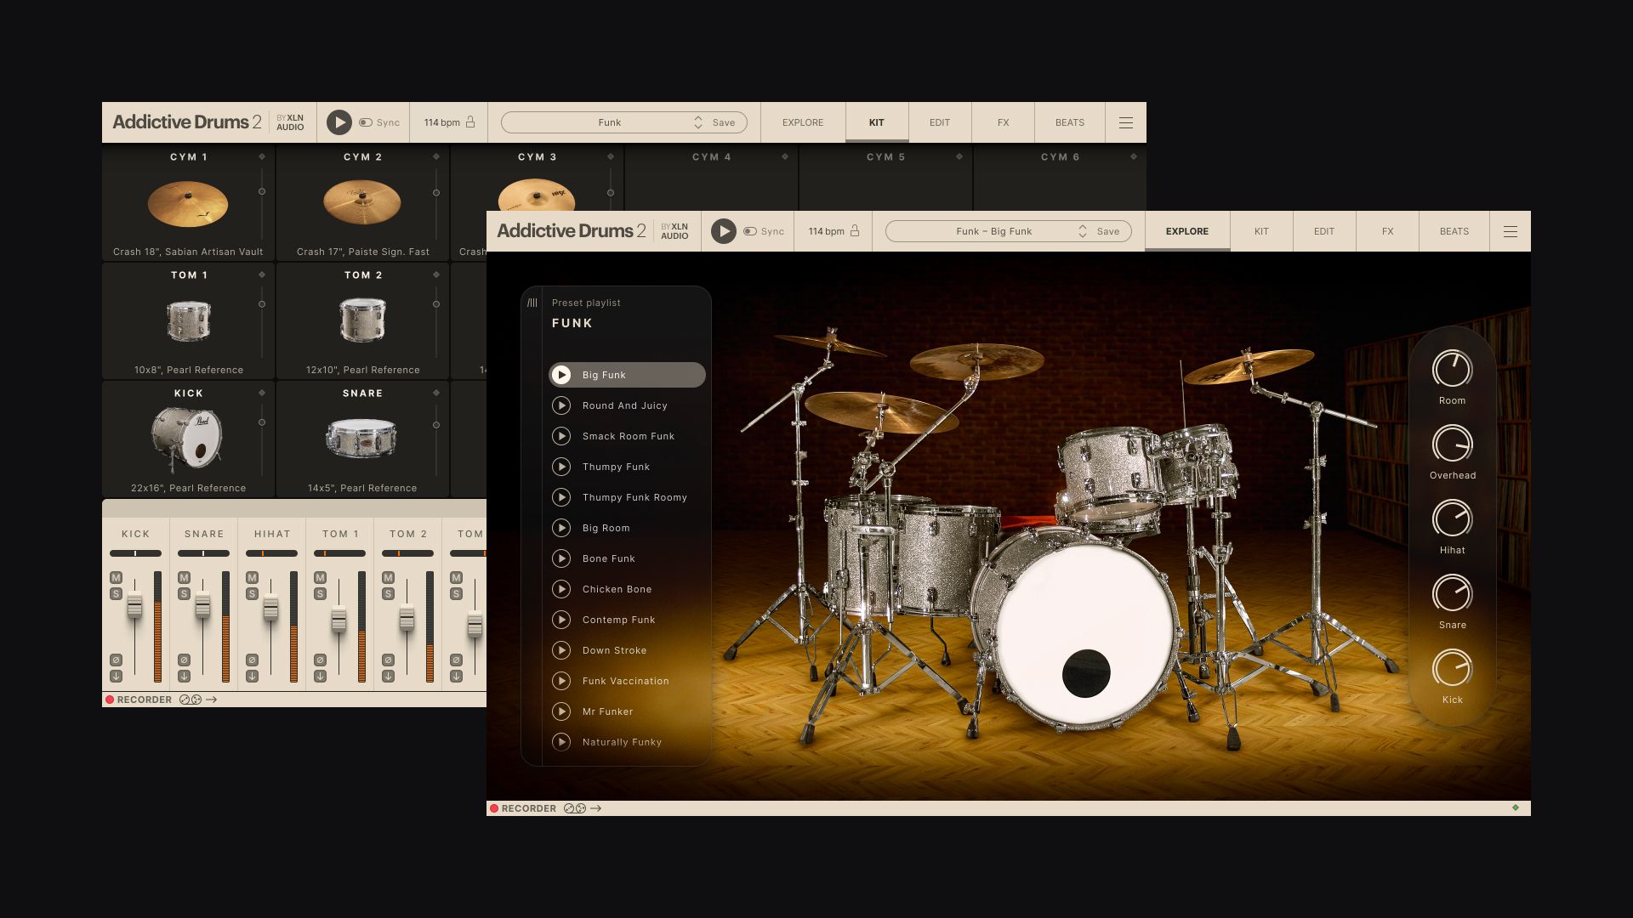Solo the KICK mixer channel
Image resolution: width=1633 pixels, height=918 pixels.
(116, 593)
